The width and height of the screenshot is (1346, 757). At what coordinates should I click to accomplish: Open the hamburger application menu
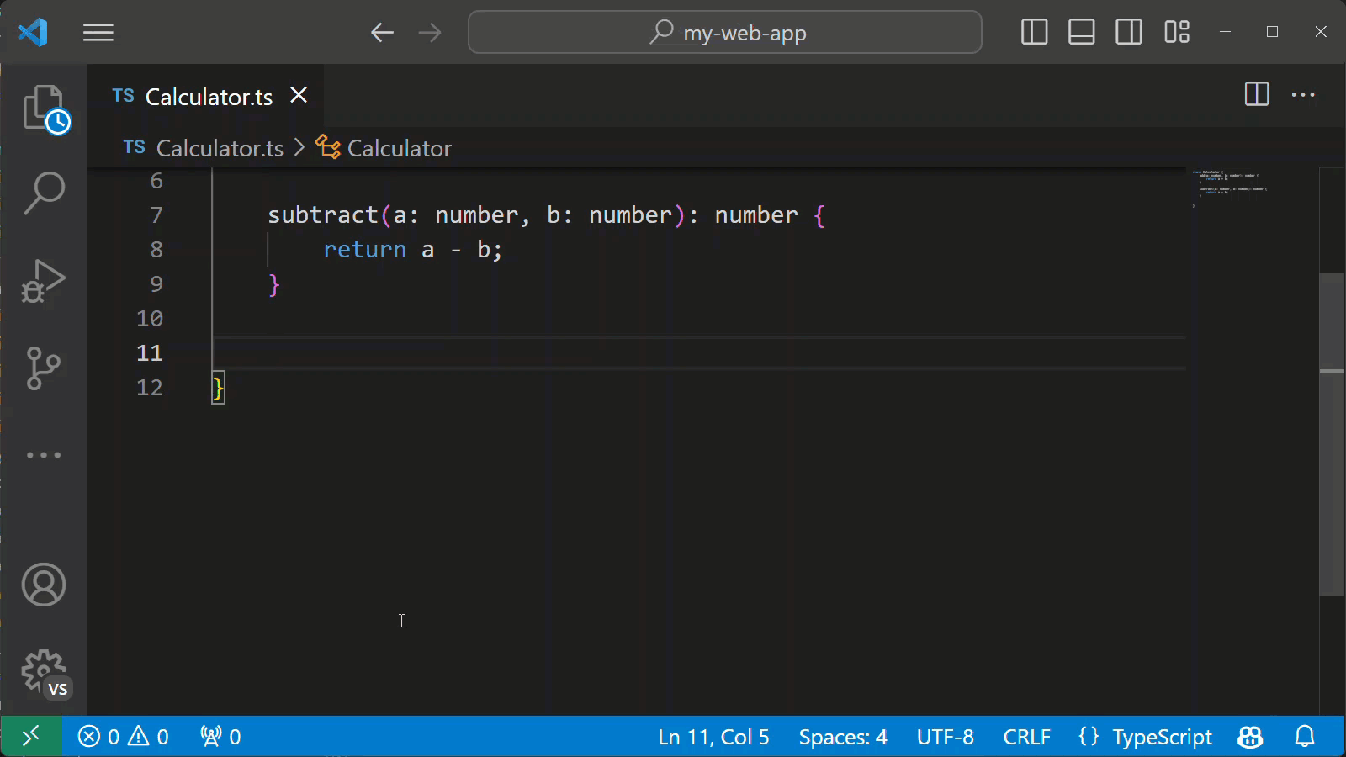pos(98,33)
